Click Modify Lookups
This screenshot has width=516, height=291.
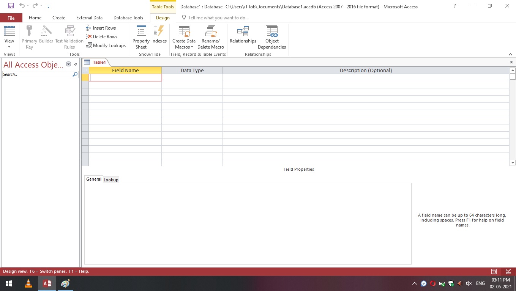click(106, 45)
